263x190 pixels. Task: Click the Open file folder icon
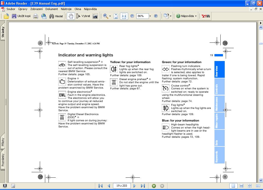pyautogui.click(x=6, y=16)
